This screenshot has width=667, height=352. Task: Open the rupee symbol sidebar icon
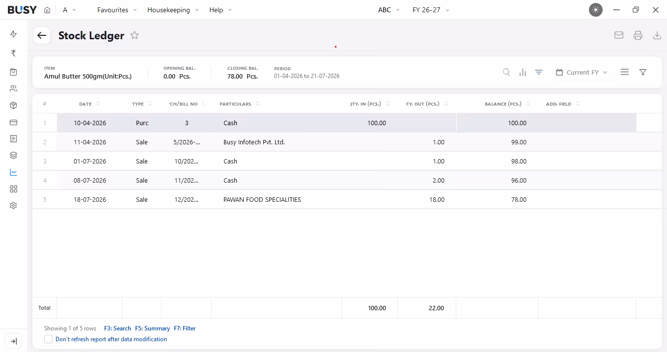(x=13, y=53)
